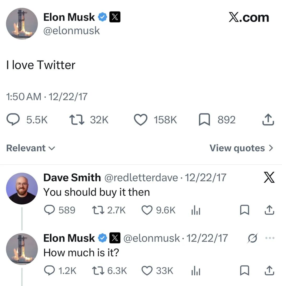View analytics icon on Dave Smith's reply

196,211
